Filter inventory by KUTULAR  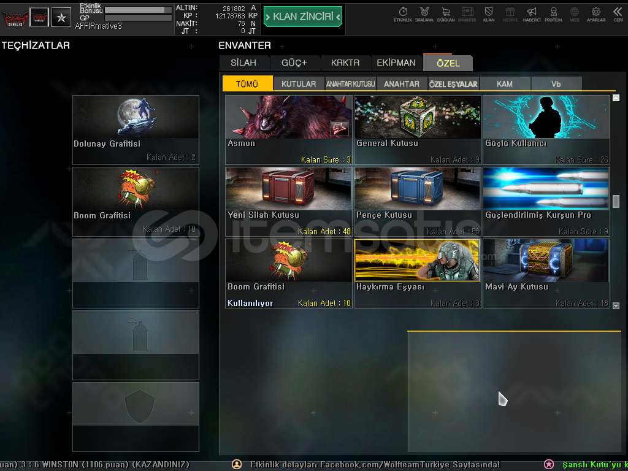[299, 83]
